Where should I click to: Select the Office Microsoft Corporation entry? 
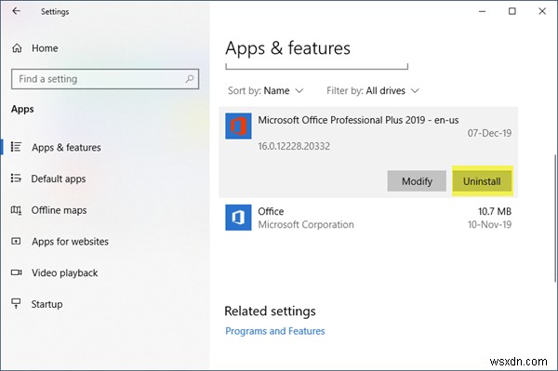point(368,218)
